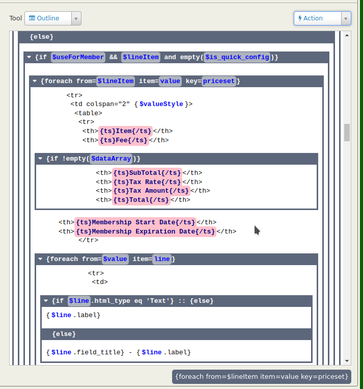Select the $valueStyle variable
Image resolution: width=363 pixels, height=389 pixels.
pyautogui.click(x=161, y=104)
